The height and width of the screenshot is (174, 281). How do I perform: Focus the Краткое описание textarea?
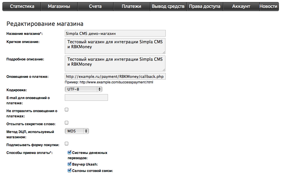point(115,46)
